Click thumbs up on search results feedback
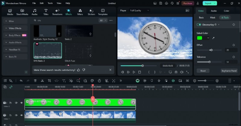This screenshot has height=126, width=241. click(79, 70)
